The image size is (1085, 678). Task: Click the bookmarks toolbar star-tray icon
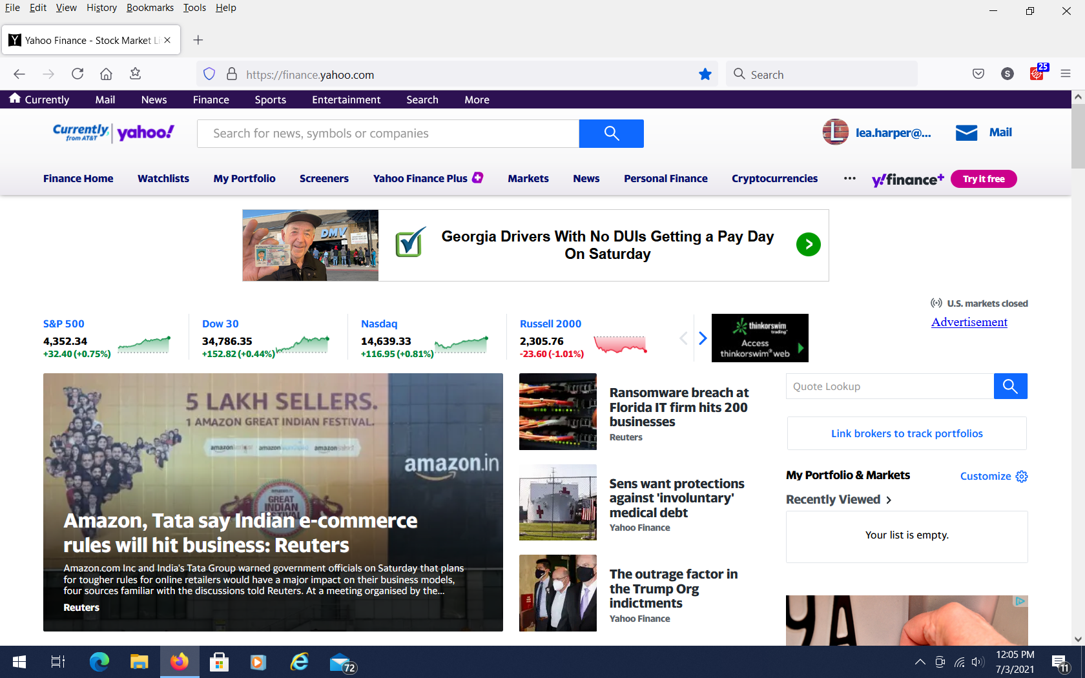135,74
